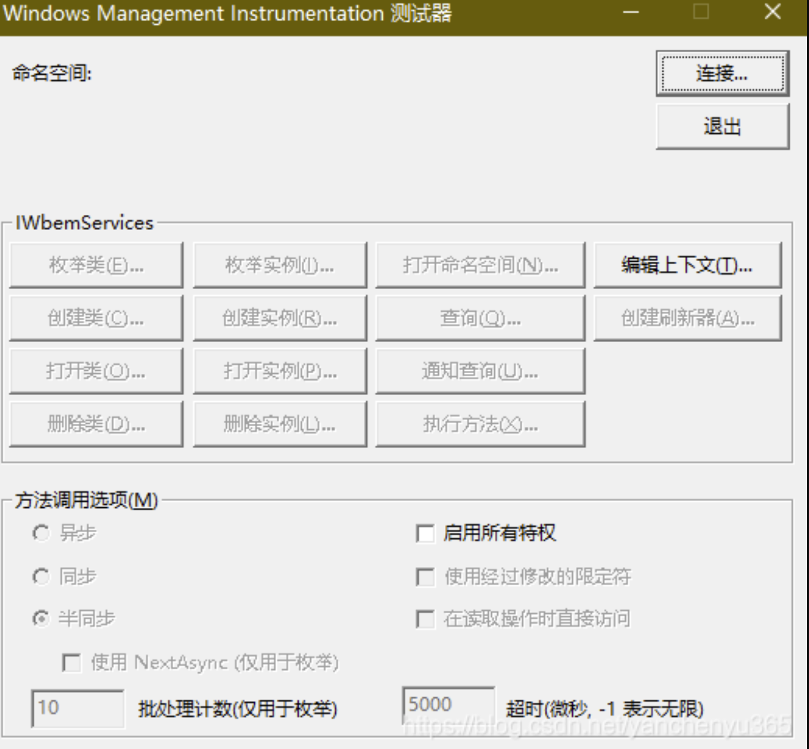Click the 退出 button
The height and width of the screenshot is (749, 809).
(x=721, y=125)
